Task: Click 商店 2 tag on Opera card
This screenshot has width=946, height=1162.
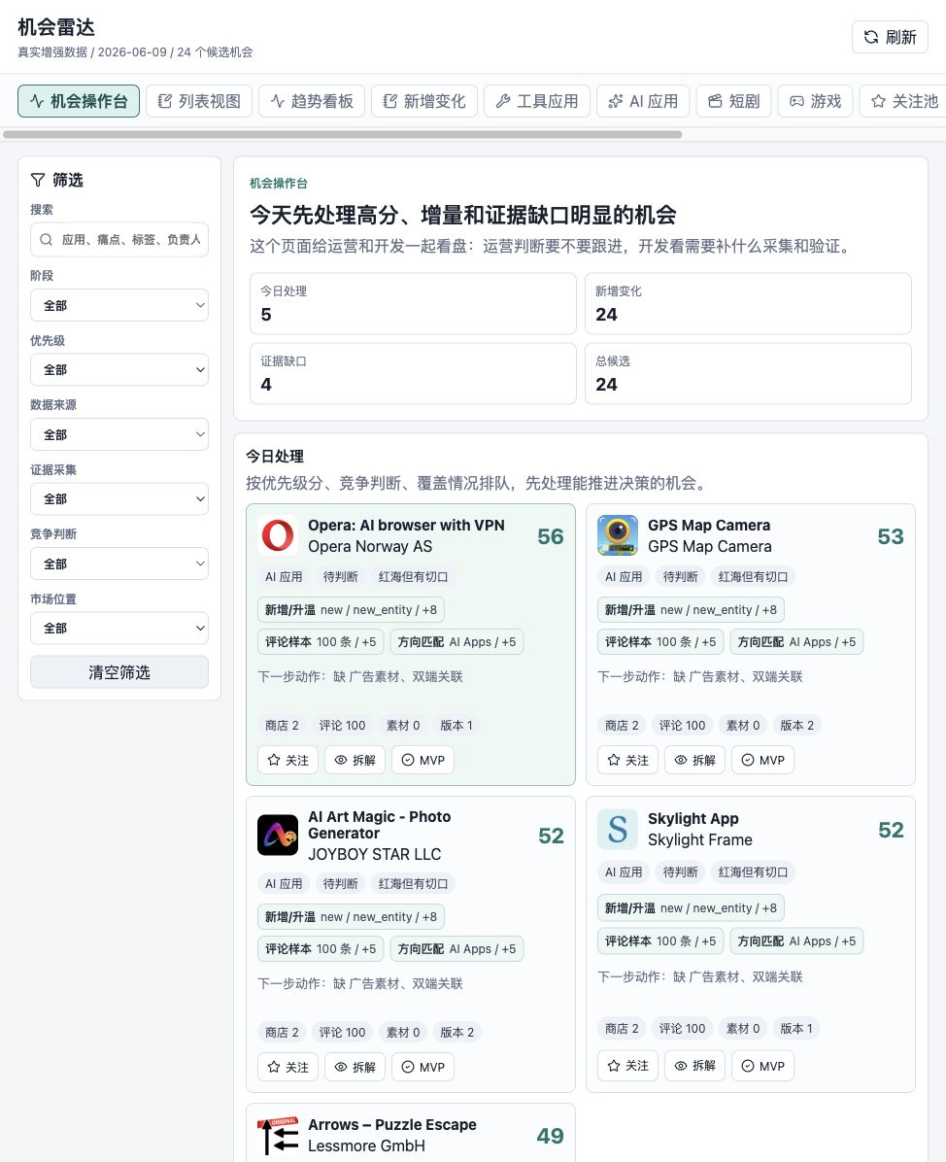Action: [x=283, y=726]
